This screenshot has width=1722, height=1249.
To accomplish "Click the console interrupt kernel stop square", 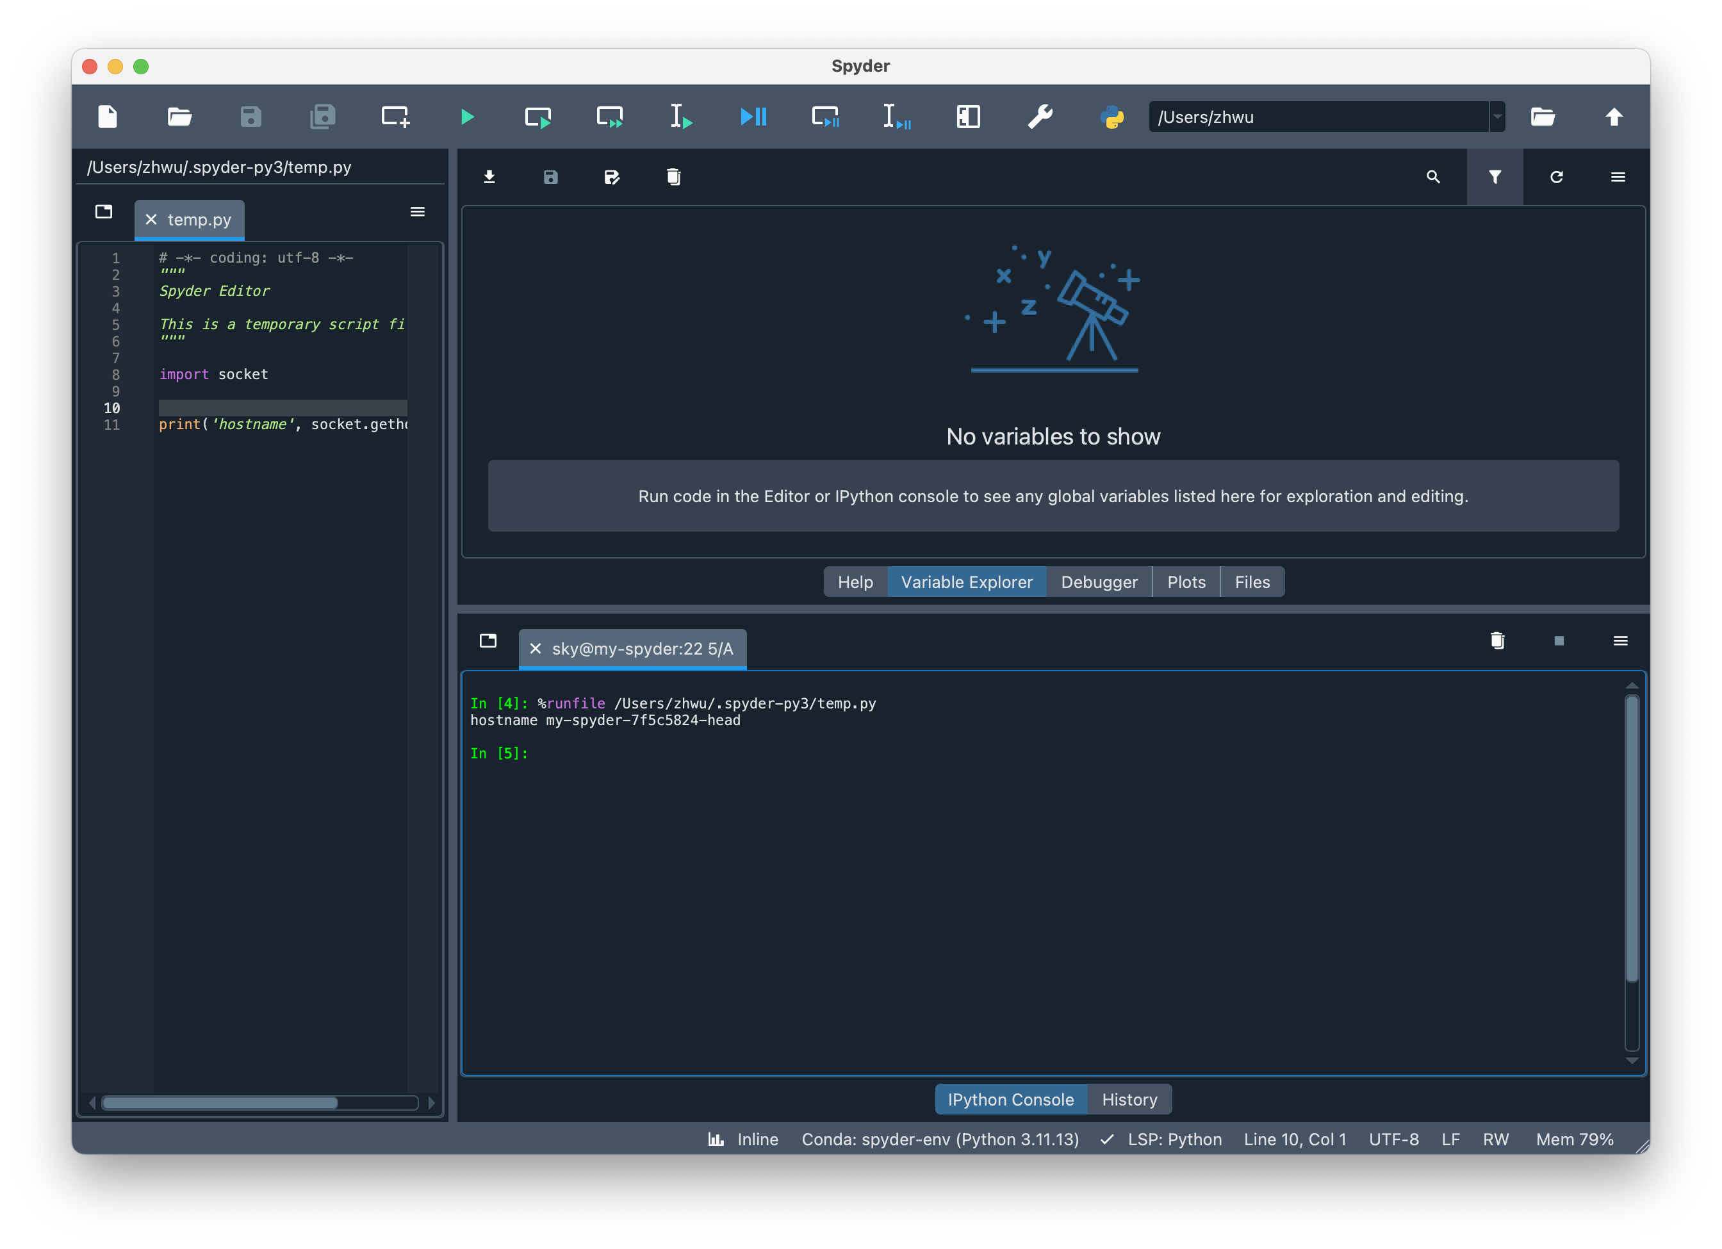I will click(1559, 641).
